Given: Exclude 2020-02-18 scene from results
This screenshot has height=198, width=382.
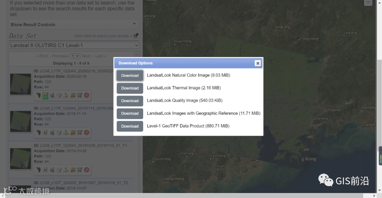Looking at the screenshot, I should tap(87, 95).
